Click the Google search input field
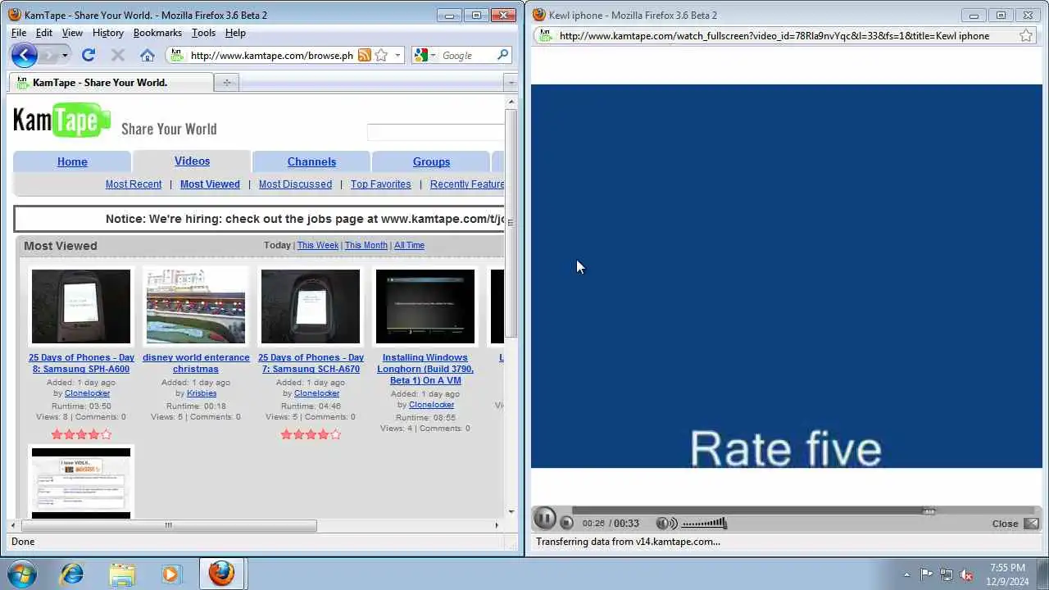This screenshot has height=590, width=1049. [x=467, y=56]
